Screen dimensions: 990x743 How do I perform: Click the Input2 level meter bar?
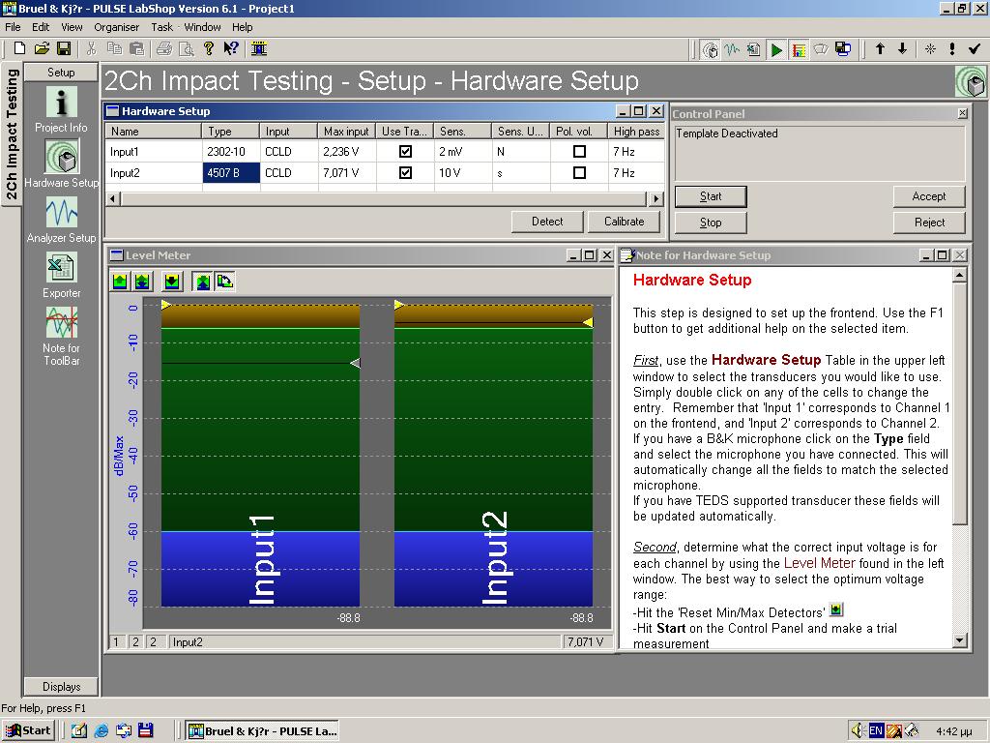(493, 455)
